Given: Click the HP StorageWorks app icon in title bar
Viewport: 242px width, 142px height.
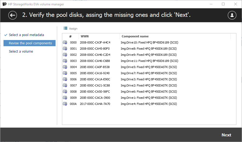Looking at the screenshot, I should 5,4.
